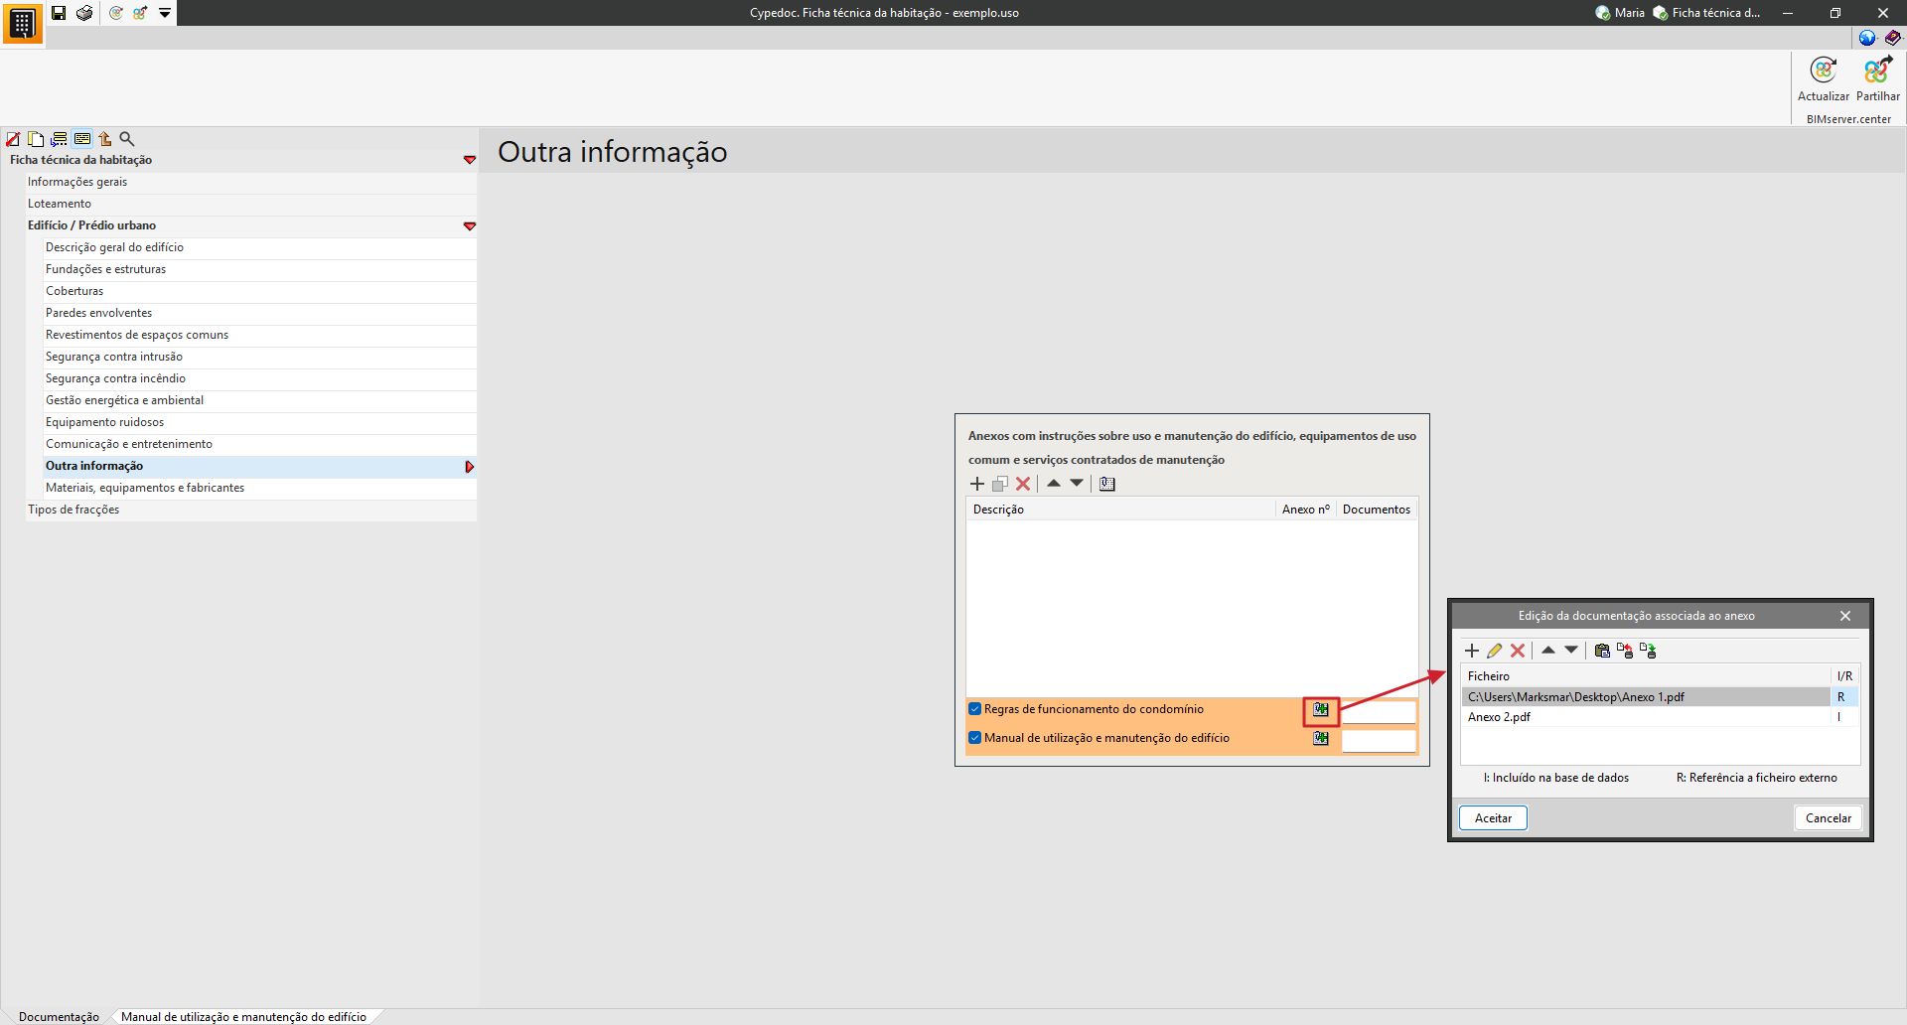
Task: Click the document list icon in annex toolbar
Action: [x=1107, y=484]
